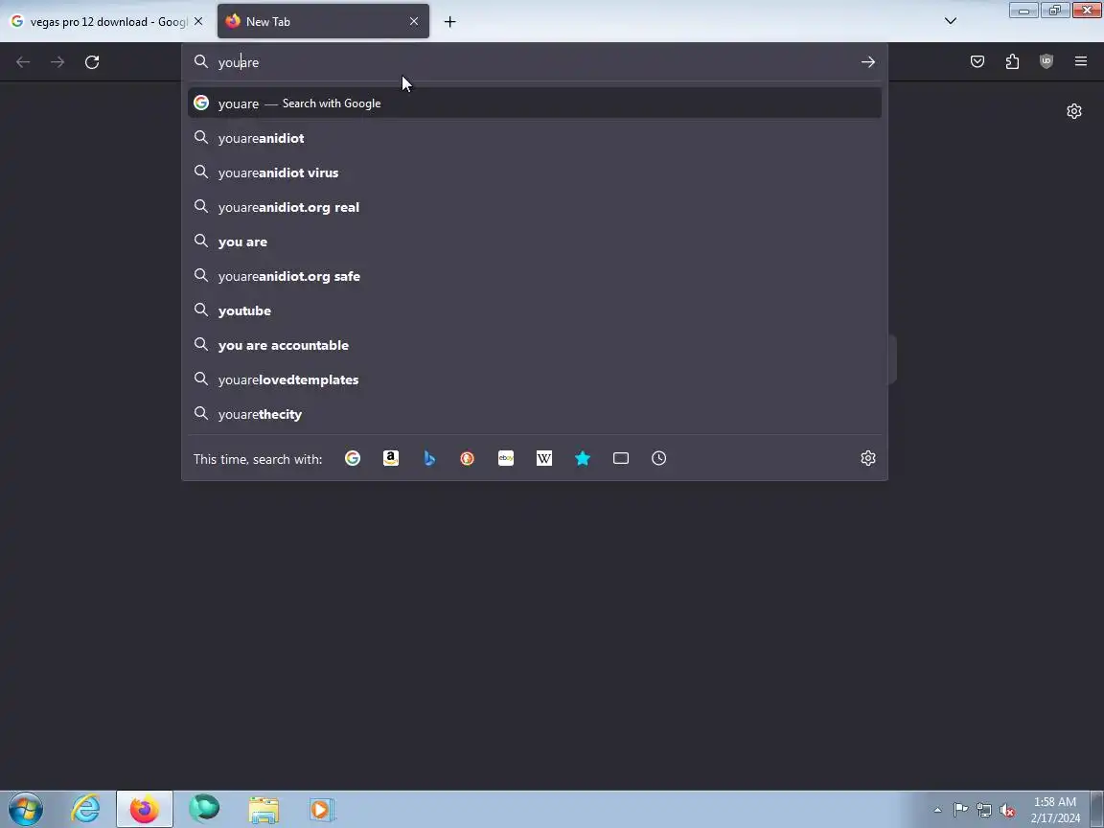The height and width of the screenshot is (828, 1104).
Task: Search with the Wikipedia engine icon
Action: (x=544, y=458)
